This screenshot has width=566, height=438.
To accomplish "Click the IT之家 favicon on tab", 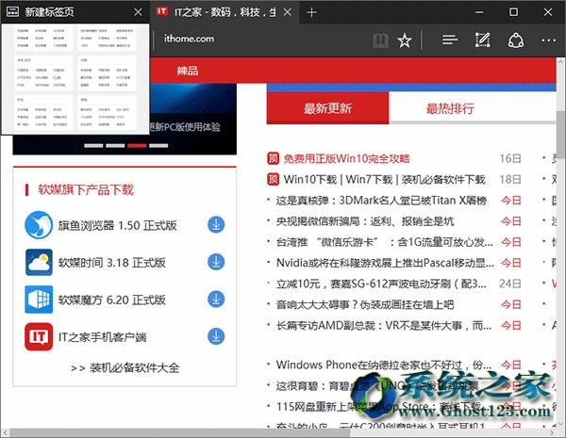I will click(161, 12).
